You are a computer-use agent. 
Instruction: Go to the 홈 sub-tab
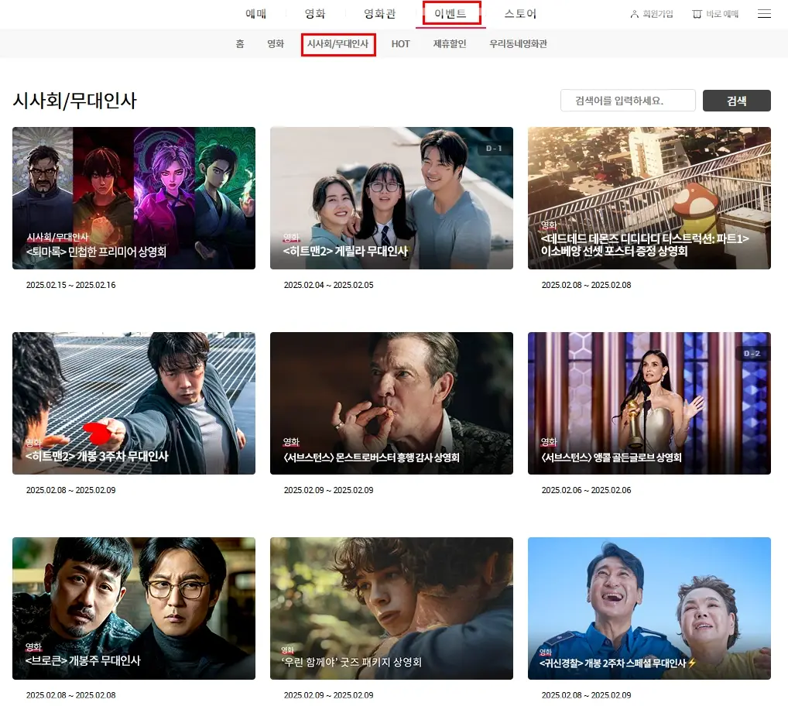click(x=240, y=43)
